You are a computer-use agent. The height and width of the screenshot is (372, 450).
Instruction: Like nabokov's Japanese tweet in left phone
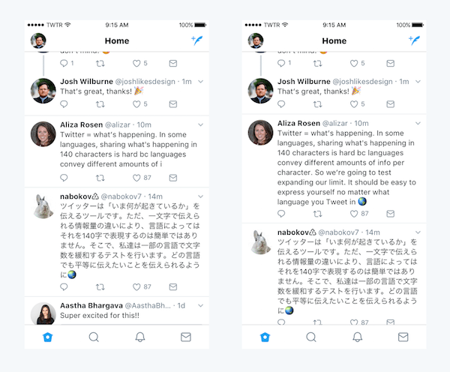coord(137,287)
